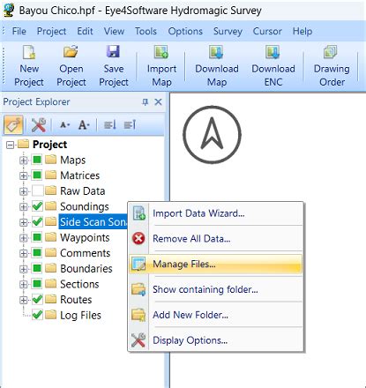The image size is (366, 388).
Task: Open the Cursor menu
Action: (x=267, y=31)
